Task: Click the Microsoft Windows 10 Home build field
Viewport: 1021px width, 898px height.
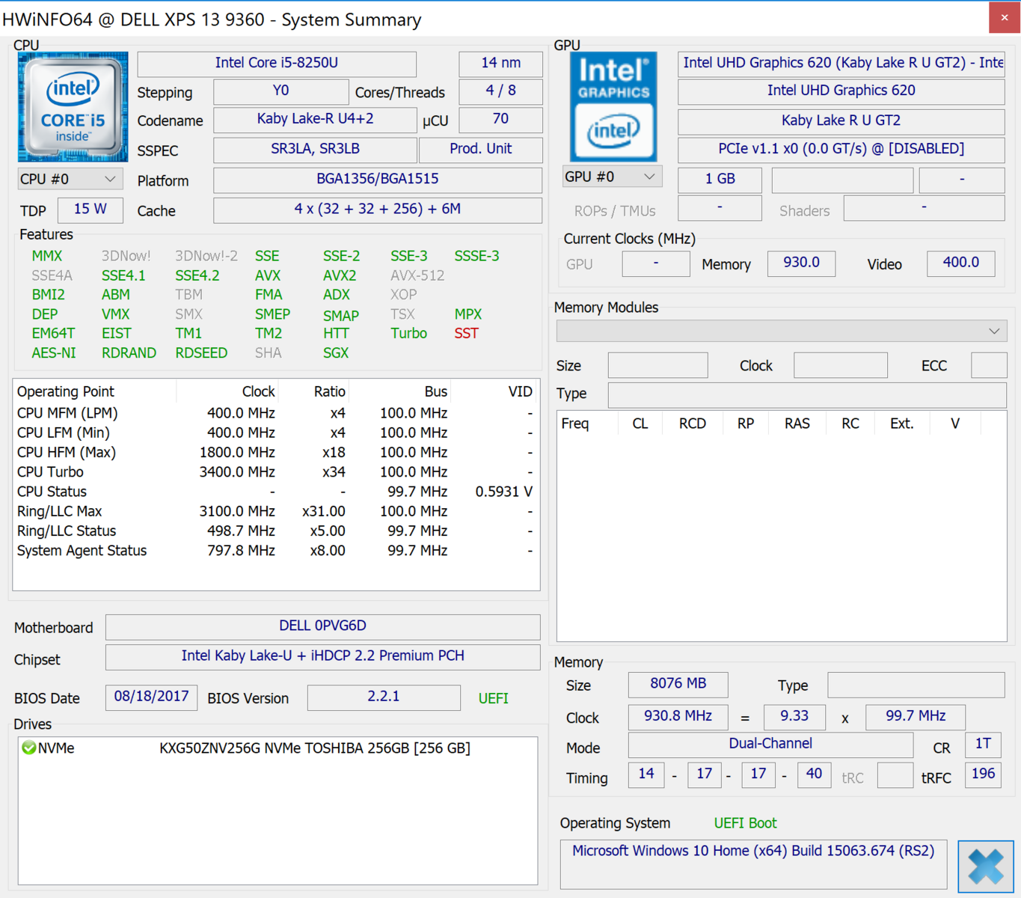Action: click(x=753, y=864)
